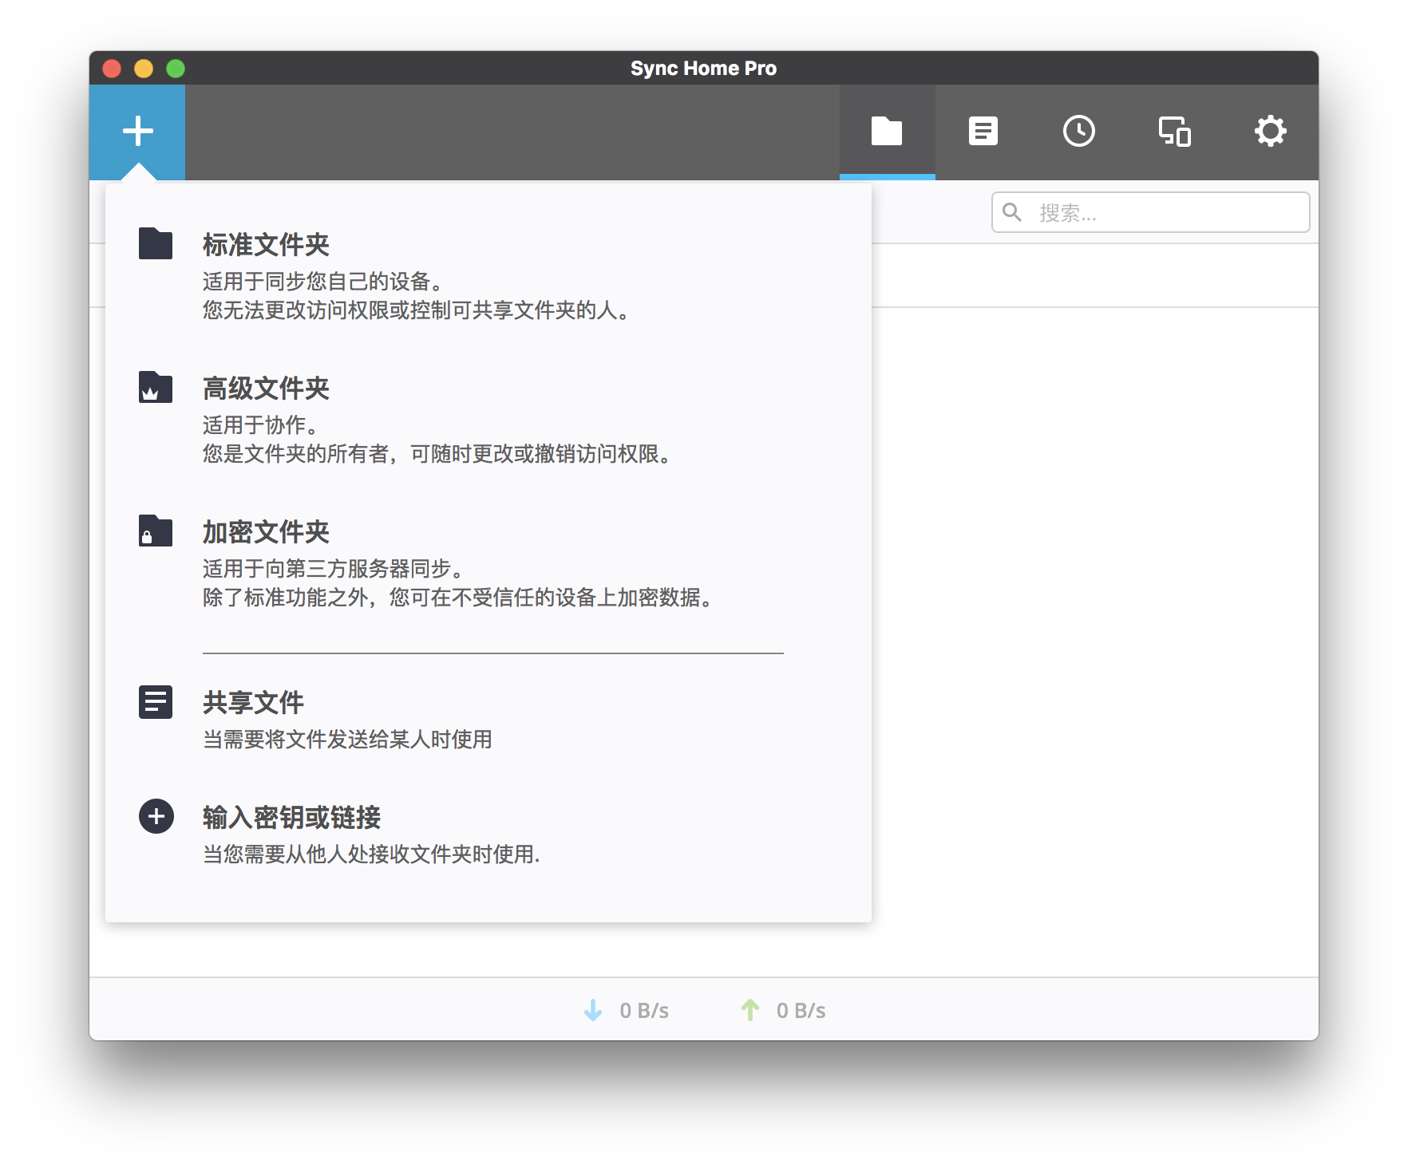The image size is (1408, 1168).
Task: Select 输入密钥或链接 option
Action: pyautogui.click(x=291, y=818)
